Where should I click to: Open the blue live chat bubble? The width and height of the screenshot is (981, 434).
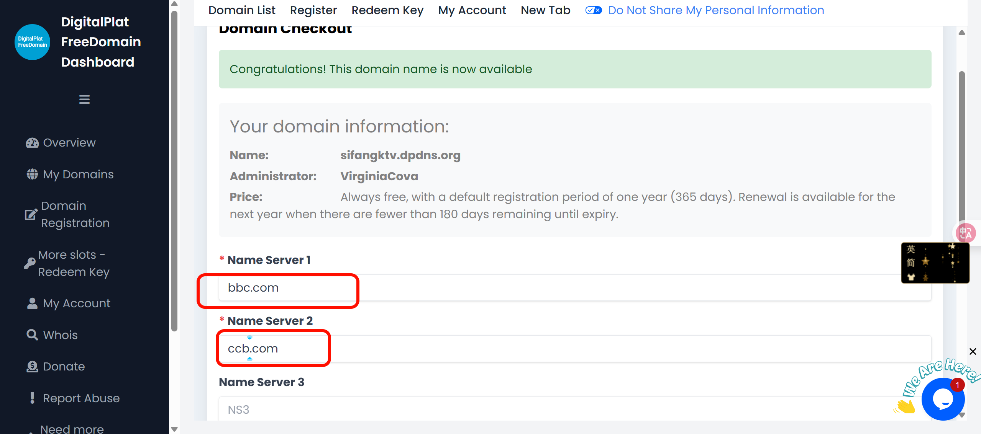943,399
